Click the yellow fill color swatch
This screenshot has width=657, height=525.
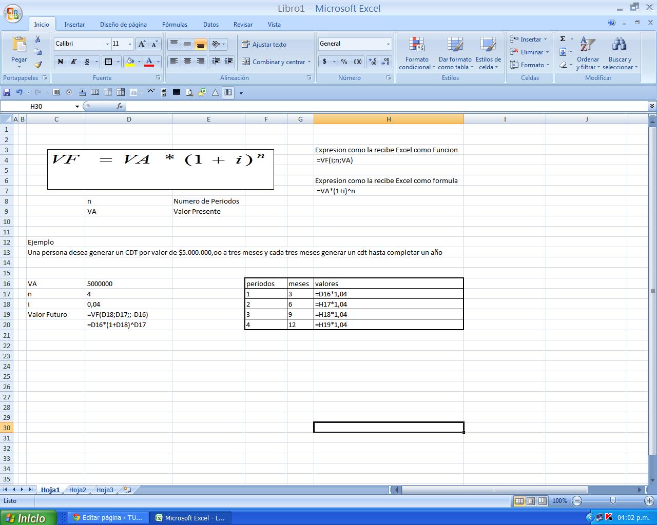click(130, 62)
